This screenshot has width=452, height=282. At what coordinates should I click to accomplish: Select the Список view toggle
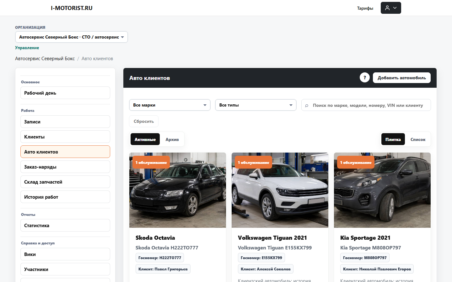(418, 139)
